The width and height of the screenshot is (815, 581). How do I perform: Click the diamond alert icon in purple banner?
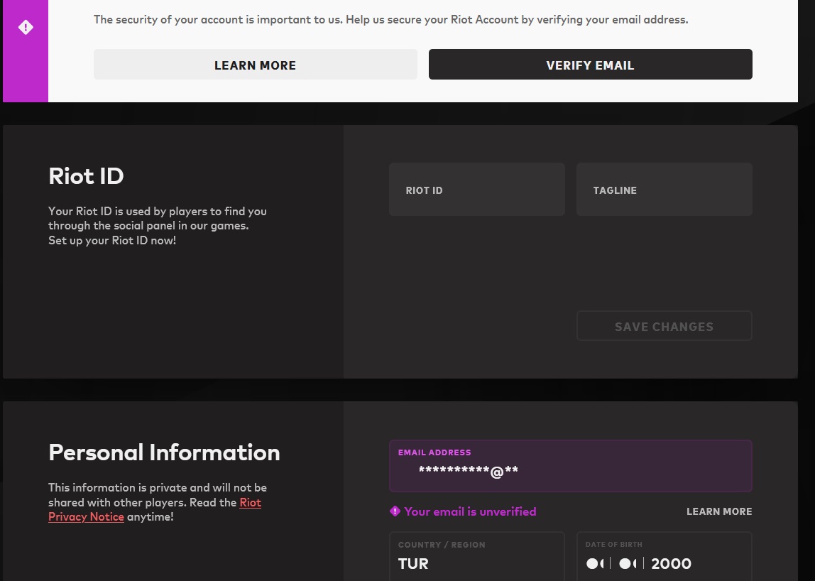(26, 27)
